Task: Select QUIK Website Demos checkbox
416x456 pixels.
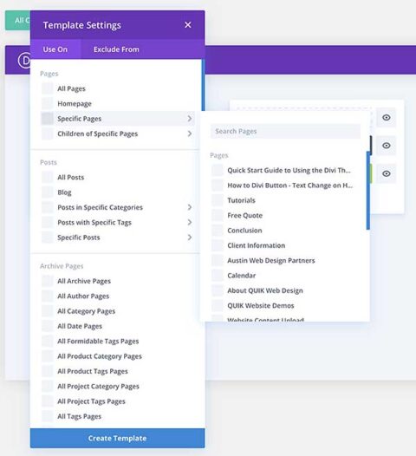Action: (218, 306)
